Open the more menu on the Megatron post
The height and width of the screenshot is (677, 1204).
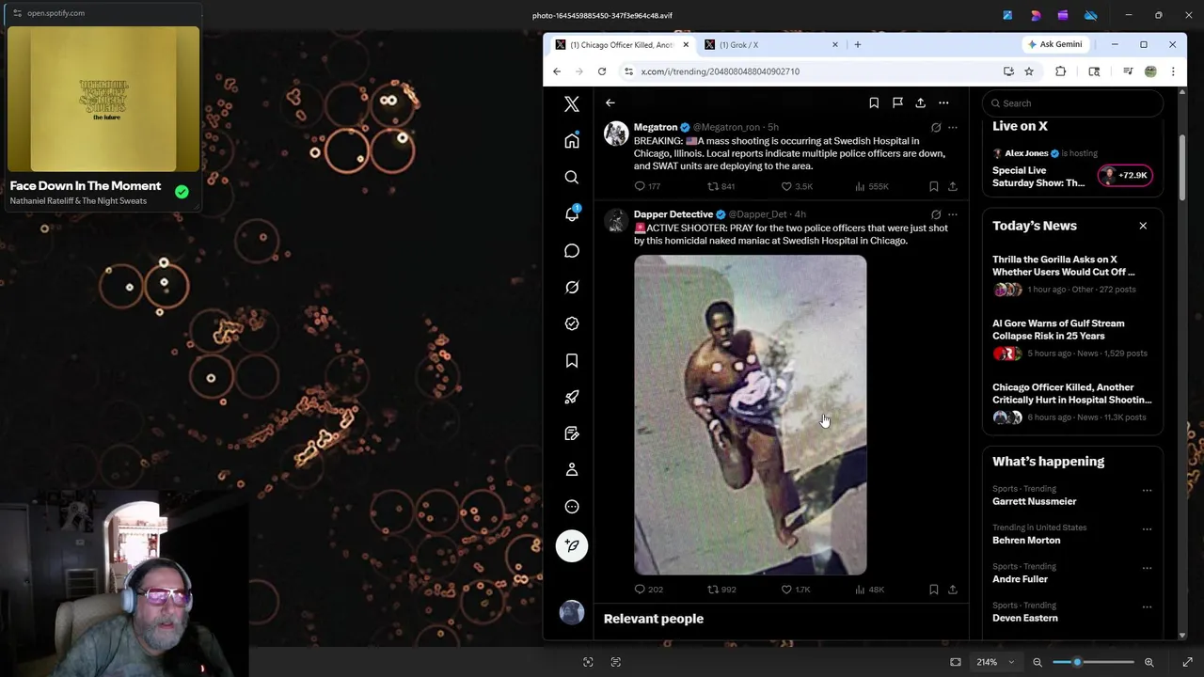[x=952, y=128]
